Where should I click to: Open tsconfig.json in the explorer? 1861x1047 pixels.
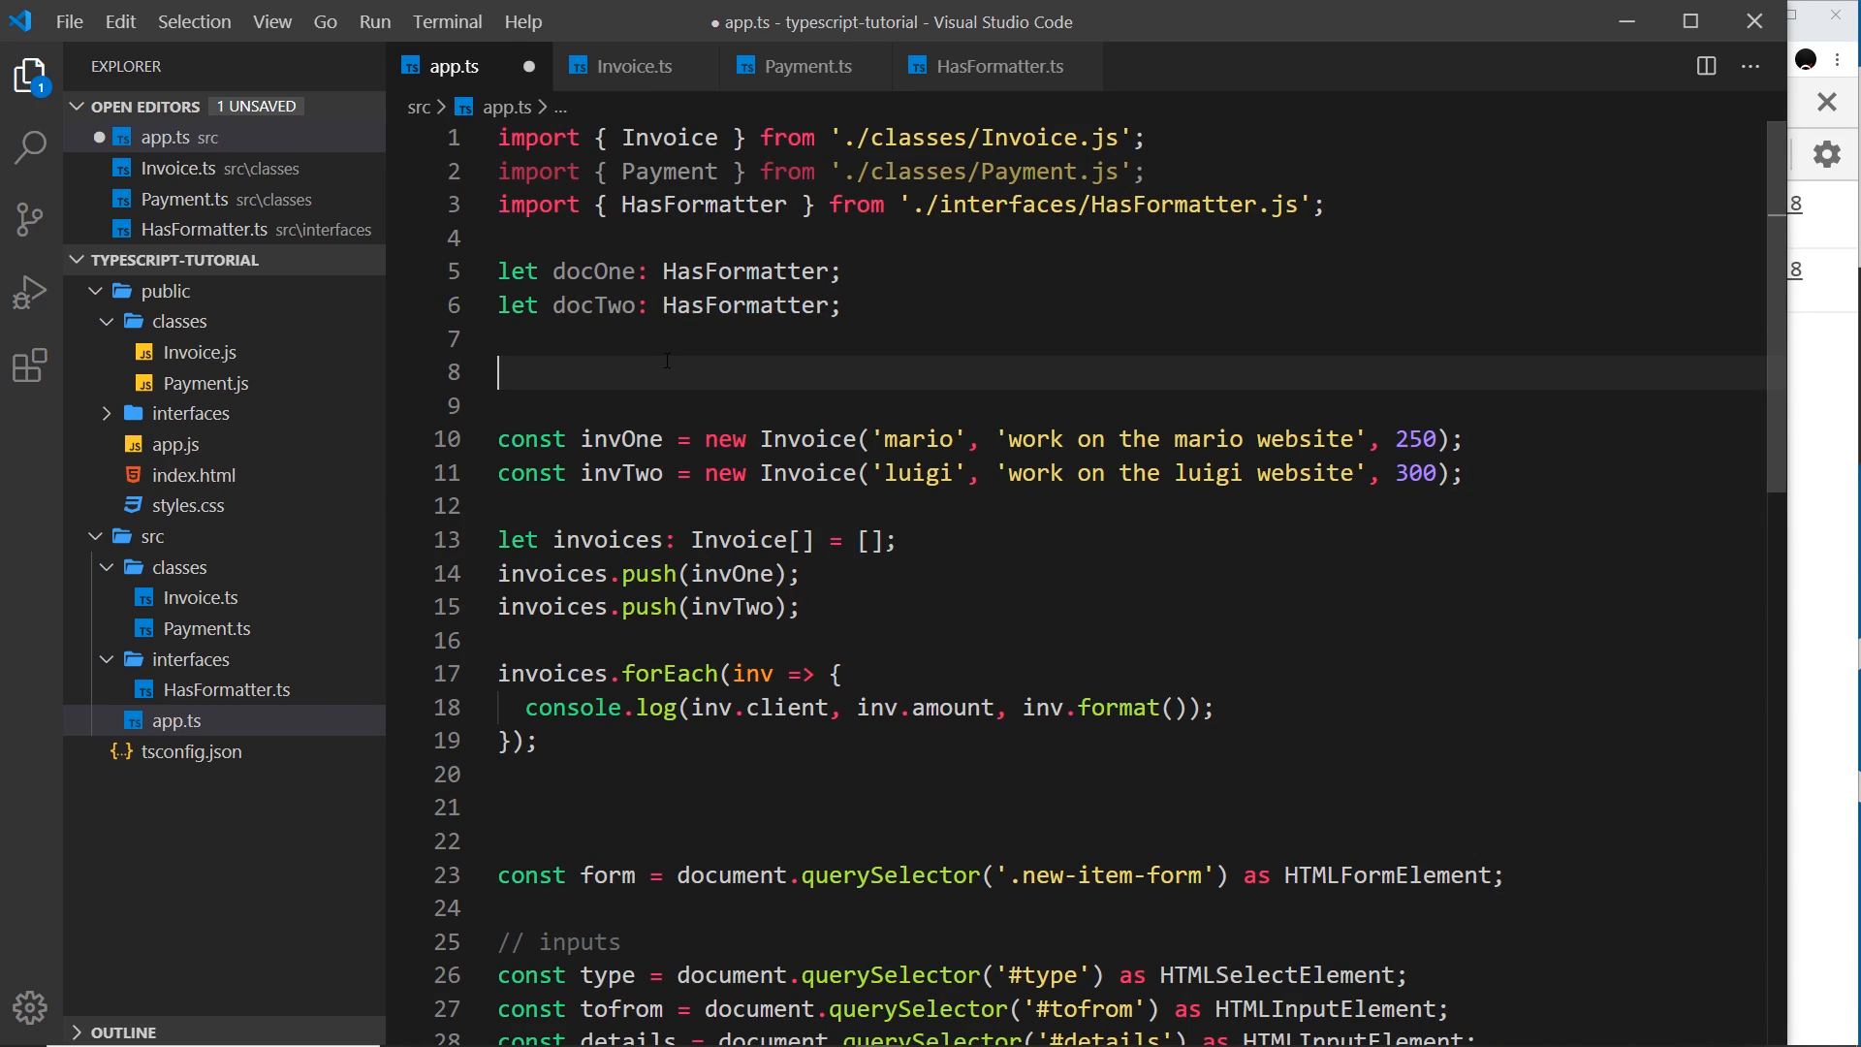191,751
